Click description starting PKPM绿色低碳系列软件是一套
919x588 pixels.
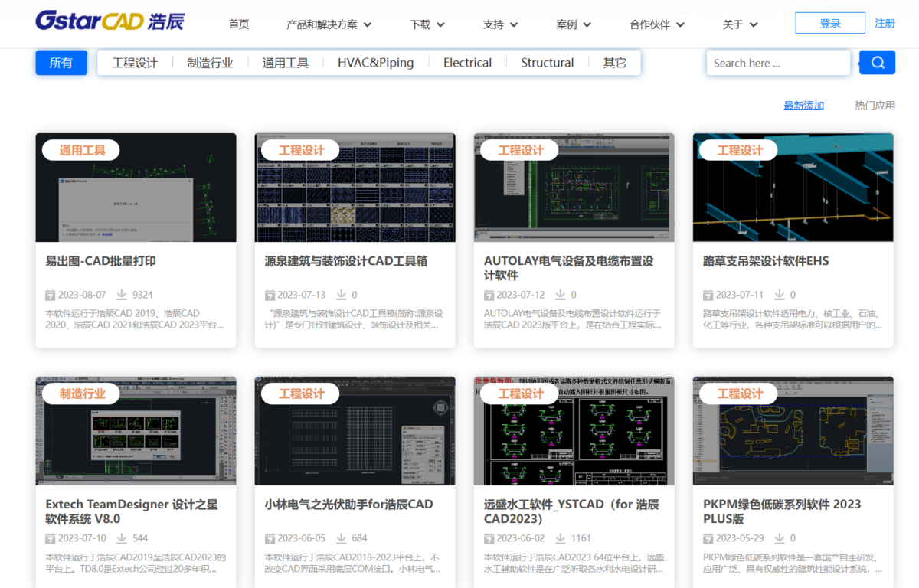[793, 563]
